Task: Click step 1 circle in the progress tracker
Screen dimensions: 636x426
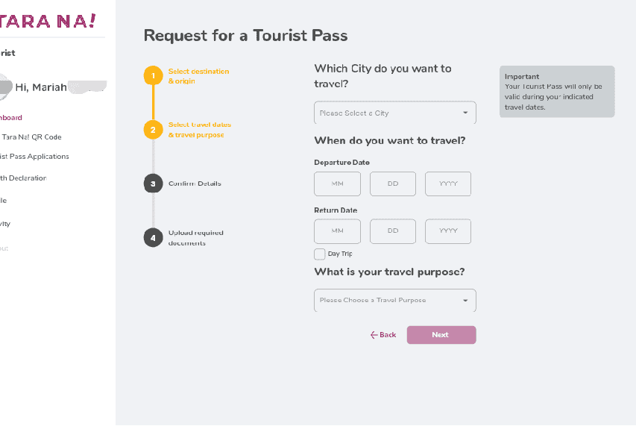Action: pos(153,76)
